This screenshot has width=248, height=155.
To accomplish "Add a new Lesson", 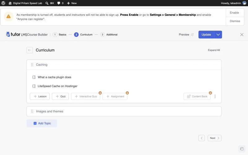I will 40,96.
